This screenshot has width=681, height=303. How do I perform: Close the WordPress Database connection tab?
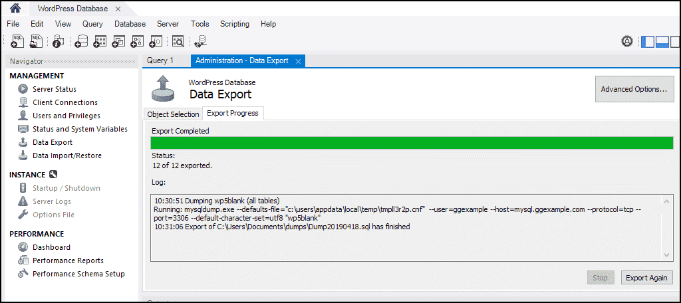click(118, 9)
